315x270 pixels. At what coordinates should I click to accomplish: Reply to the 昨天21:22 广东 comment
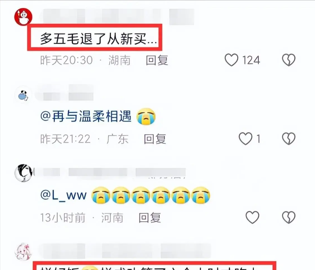(155, 139)
